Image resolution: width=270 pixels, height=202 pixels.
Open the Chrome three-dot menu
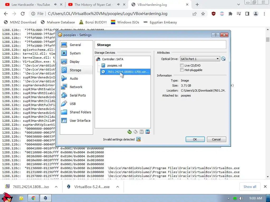click(264, 14)
